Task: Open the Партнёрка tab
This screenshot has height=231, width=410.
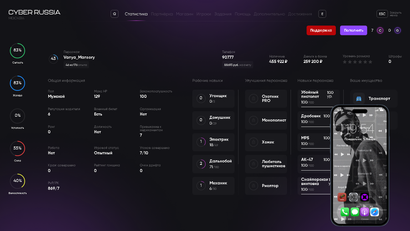Action: (162, 14)
